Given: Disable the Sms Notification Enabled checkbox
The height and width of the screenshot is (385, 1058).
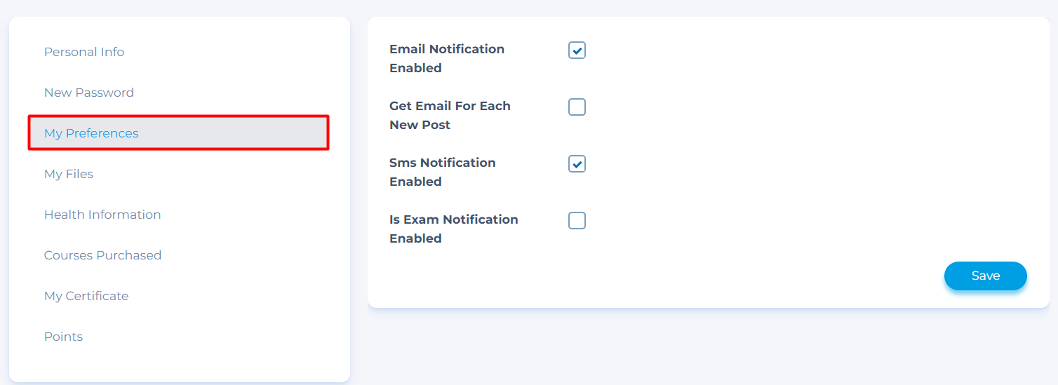Looking at the screenshot, I should (577, 164).
